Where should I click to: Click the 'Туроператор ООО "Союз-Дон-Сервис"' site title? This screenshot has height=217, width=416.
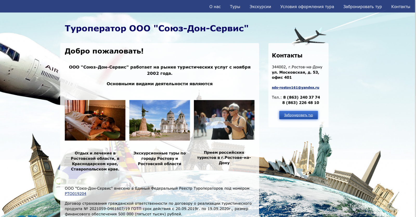[x=157, y=28]
